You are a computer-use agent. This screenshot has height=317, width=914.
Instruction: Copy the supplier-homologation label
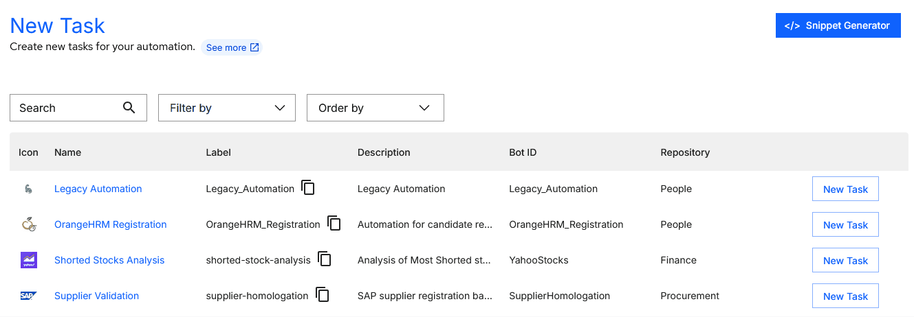(323, 295)
